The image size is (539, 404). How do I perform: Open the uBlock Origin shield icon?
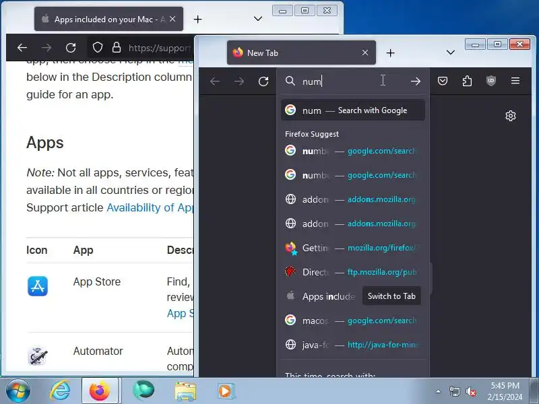click(x=491, y=81)
